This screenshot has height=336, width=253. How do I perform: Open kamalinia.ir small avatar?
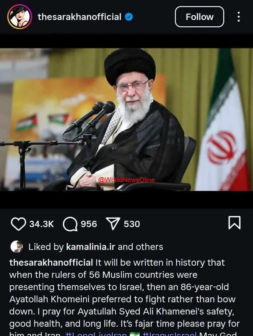17,247
